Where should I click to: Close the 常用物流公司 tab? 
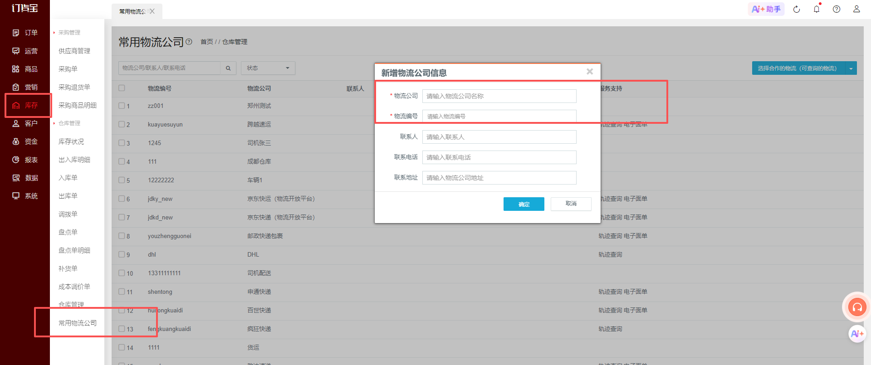152,11
